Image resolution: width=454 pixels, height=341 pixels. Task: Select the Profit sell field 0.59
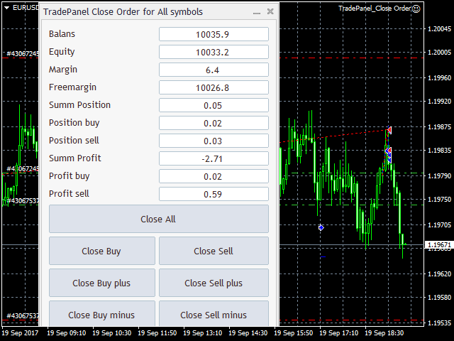[x=214, y=194]
